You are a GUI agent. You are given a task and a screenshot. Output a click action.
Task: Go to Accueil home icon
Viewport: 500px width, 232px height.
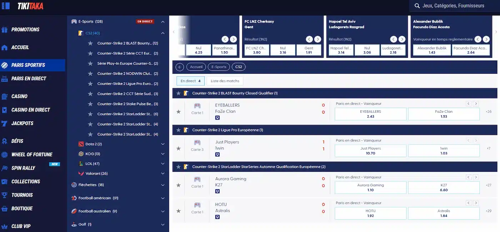(4, 47)
